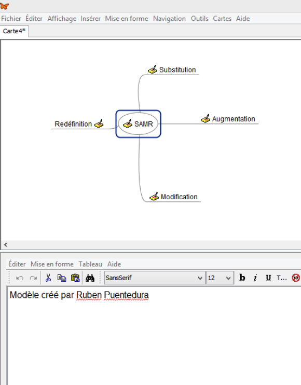Click the Freeplane butterfly icon
The height and width of the screenshot is (385, 301).
click(x=5, y=6)
